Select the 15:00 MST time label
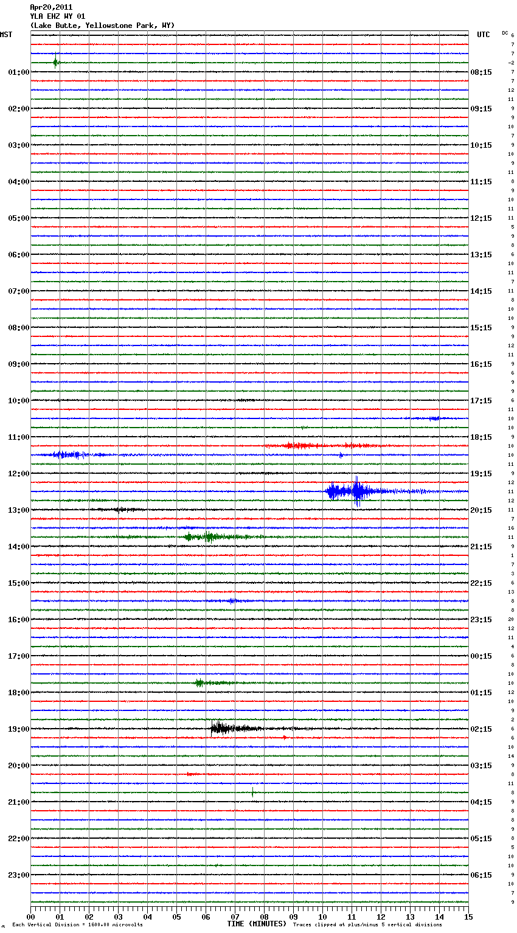 click(x=19, y=583)
